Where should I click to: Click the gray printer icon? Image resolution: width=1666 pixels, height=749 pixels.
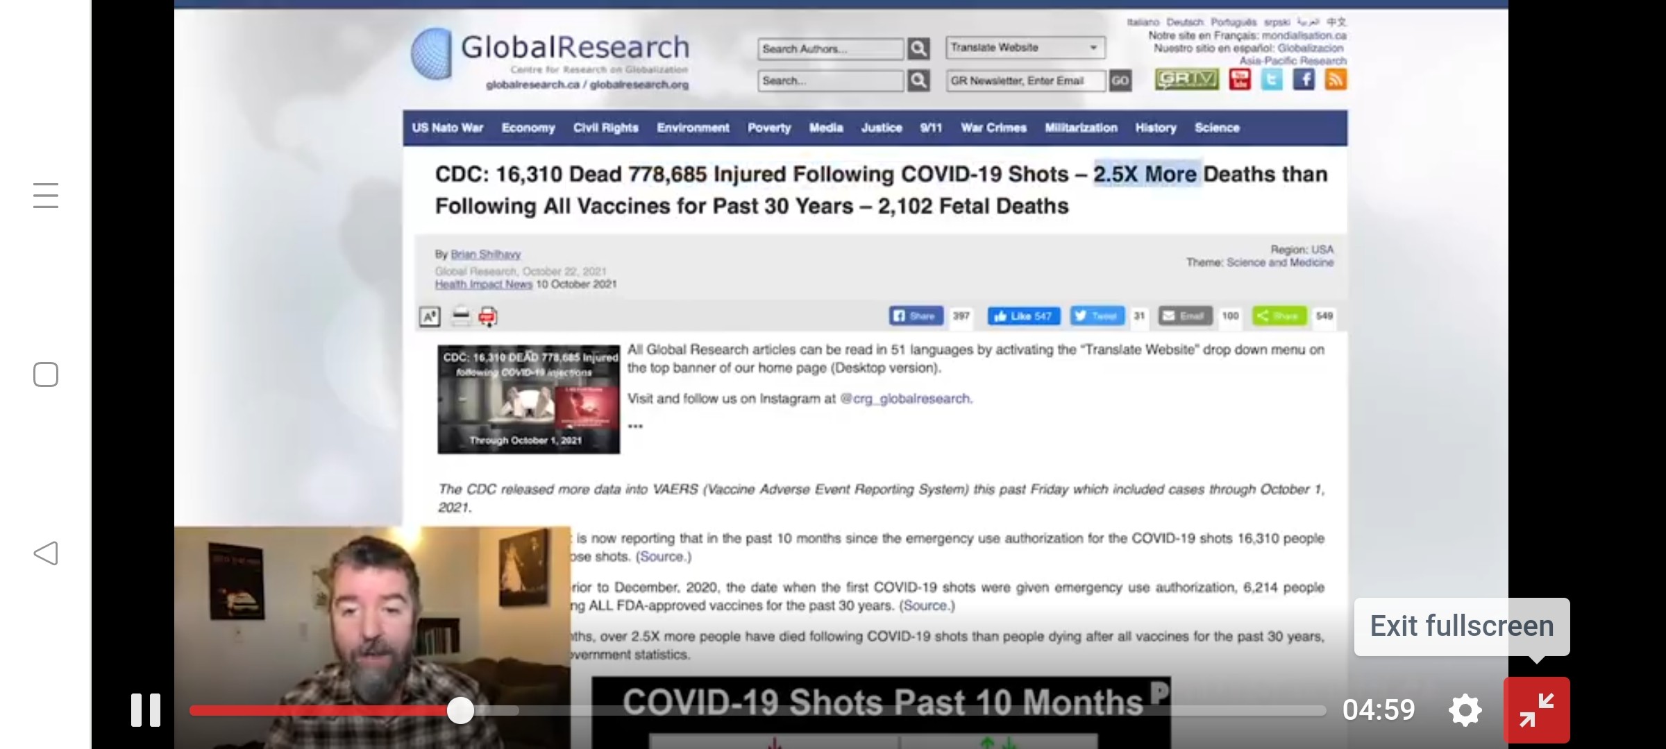[x=461, y=317]
